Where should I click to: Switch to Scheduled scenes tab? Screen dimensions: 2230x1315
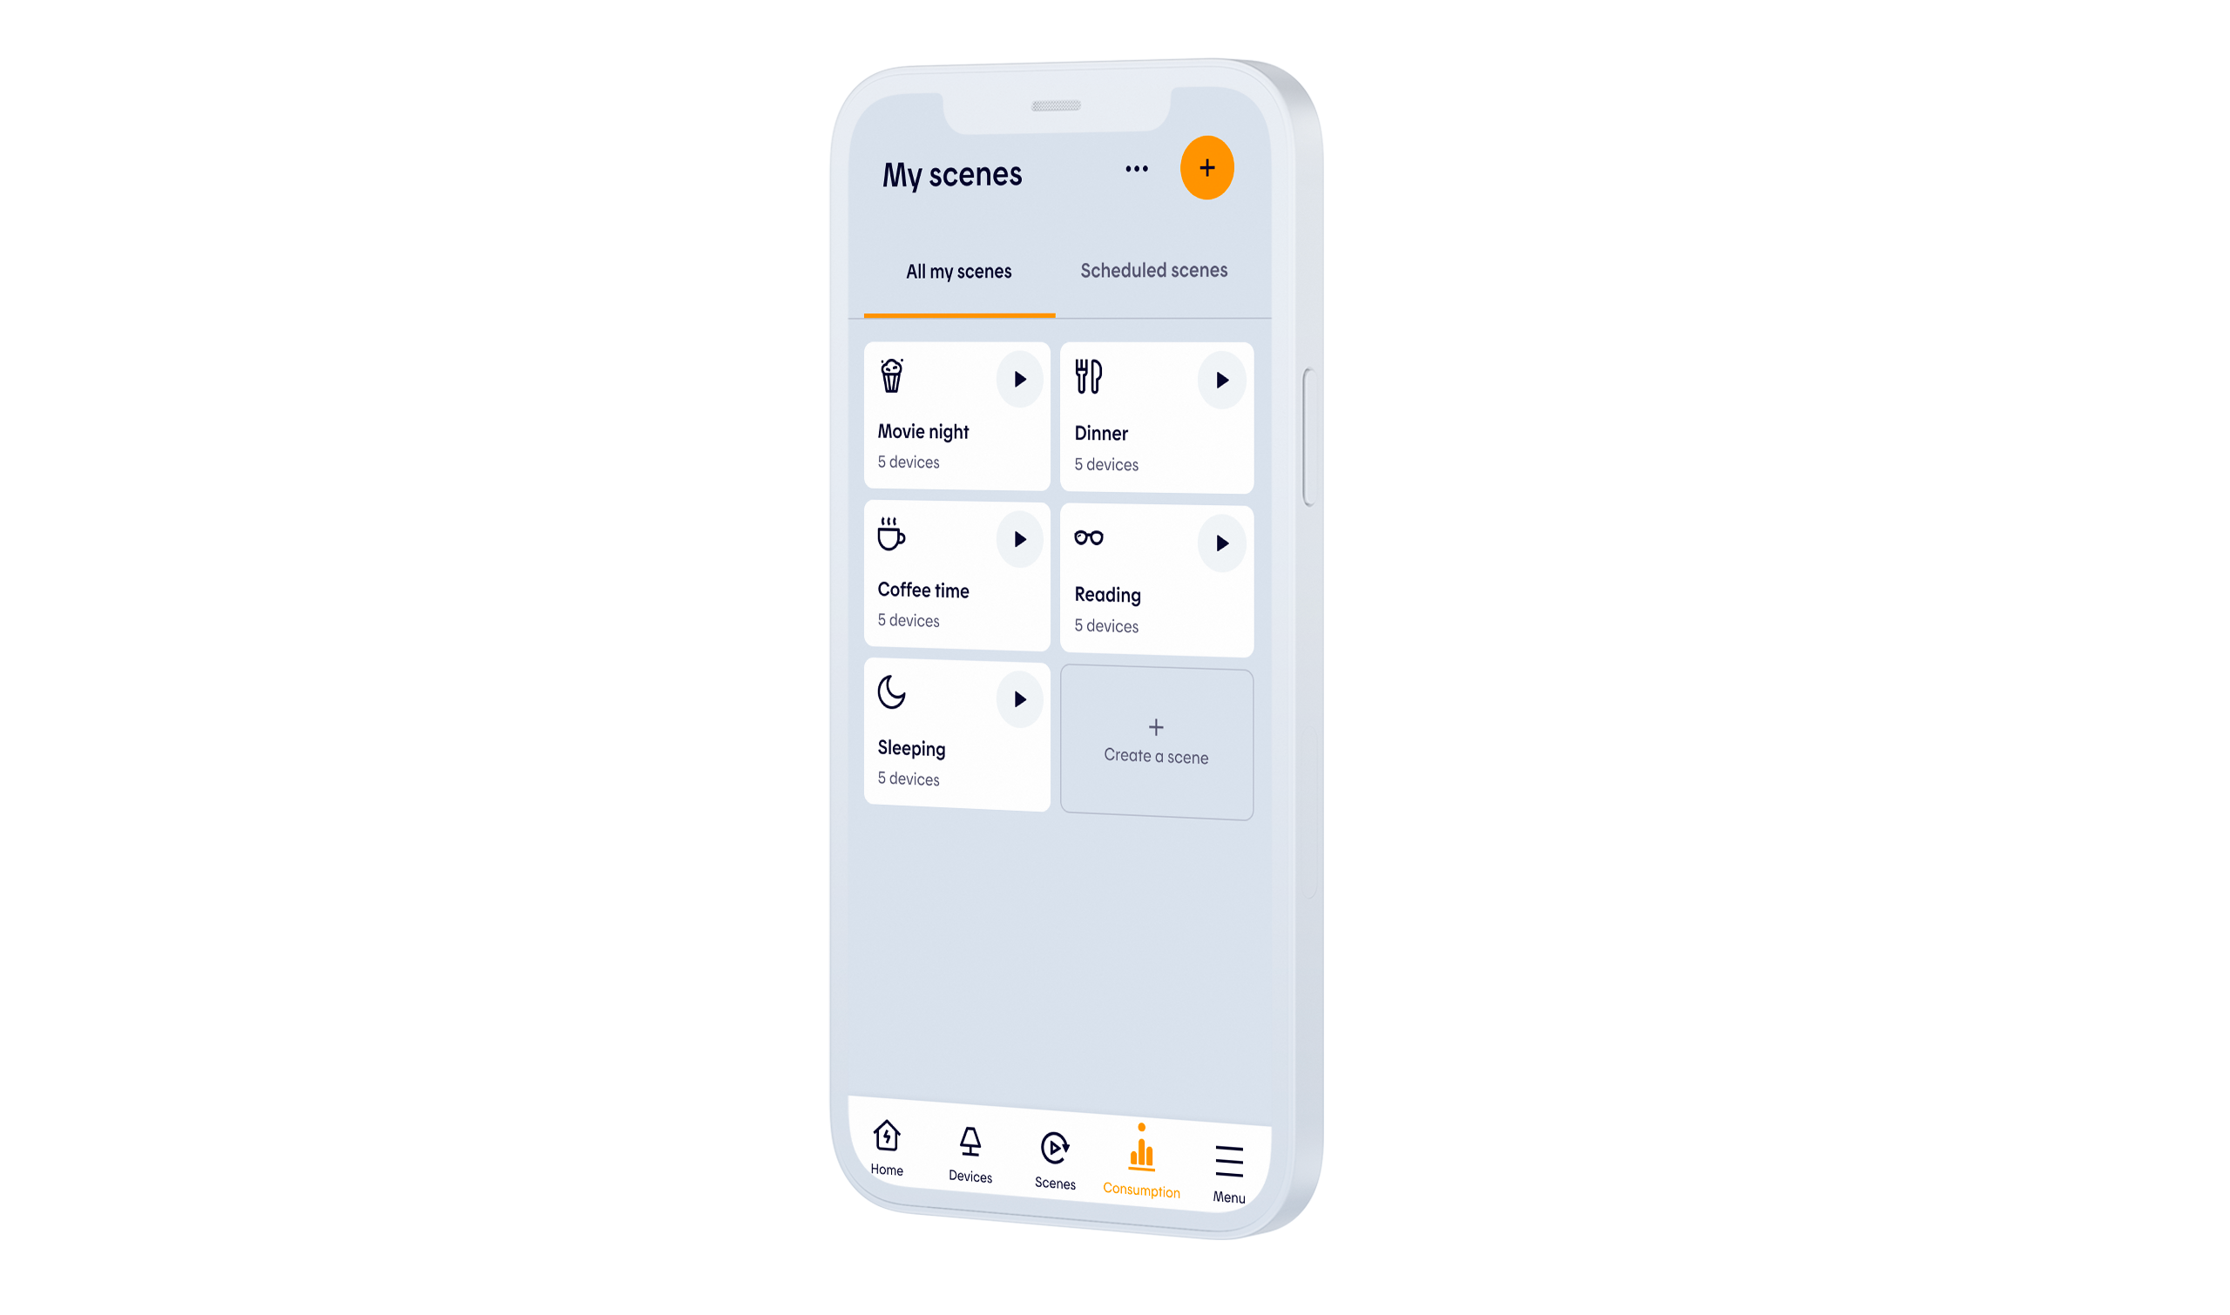pos(1154,269)
